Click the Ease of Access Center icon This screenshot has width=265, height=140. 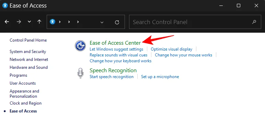(80, 46)
